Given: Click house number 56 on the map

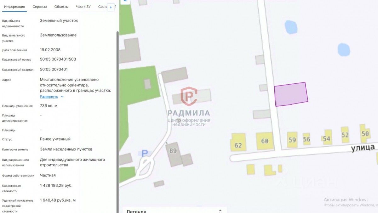Looking at the screenshot, I should click(306, 139).
